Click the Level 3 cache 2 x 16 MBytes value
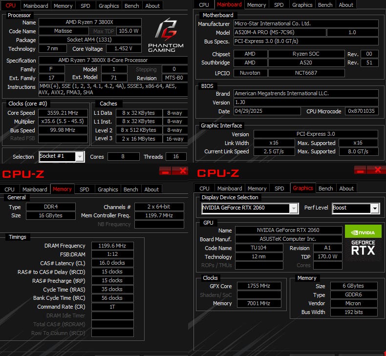 coord(139,139)
